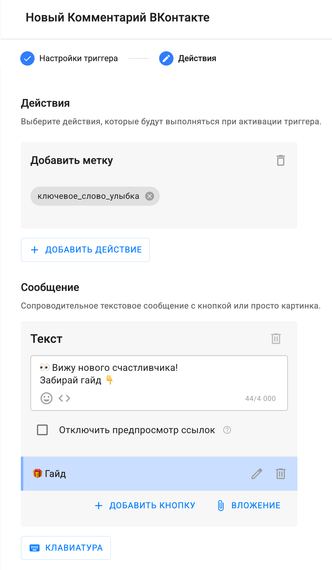Click the 'ключевое_слово_улыбка' tag label
Viewport: 332px width, 570px height.
tap(88, 196)
